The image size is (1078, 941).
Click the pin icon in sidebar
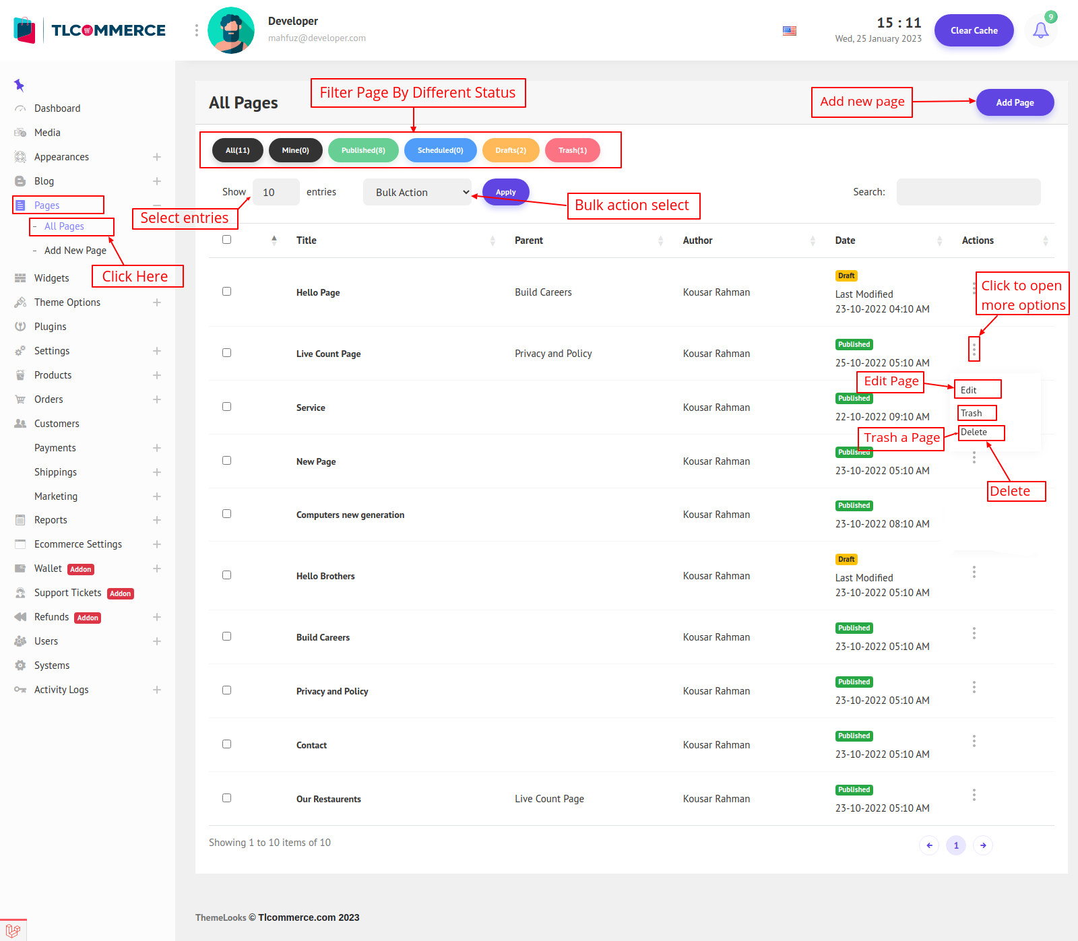[20, 85]
